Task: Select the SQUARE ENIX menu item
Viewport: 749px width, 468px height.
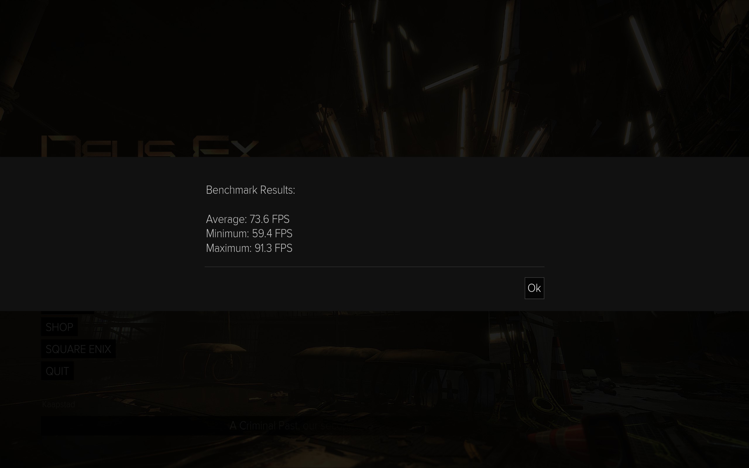Action: [x=78, y=349]
